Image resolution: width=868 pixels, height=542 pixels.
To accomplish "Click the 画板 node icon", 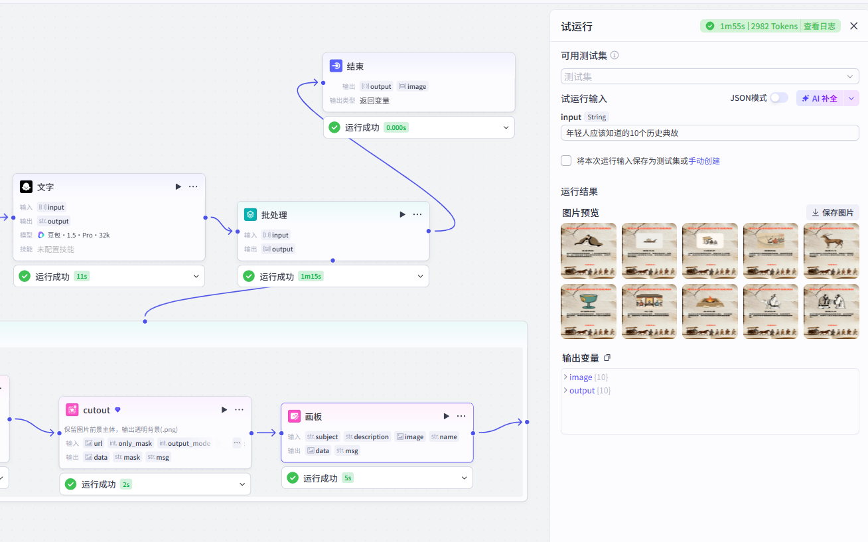I will coord(294,417).
